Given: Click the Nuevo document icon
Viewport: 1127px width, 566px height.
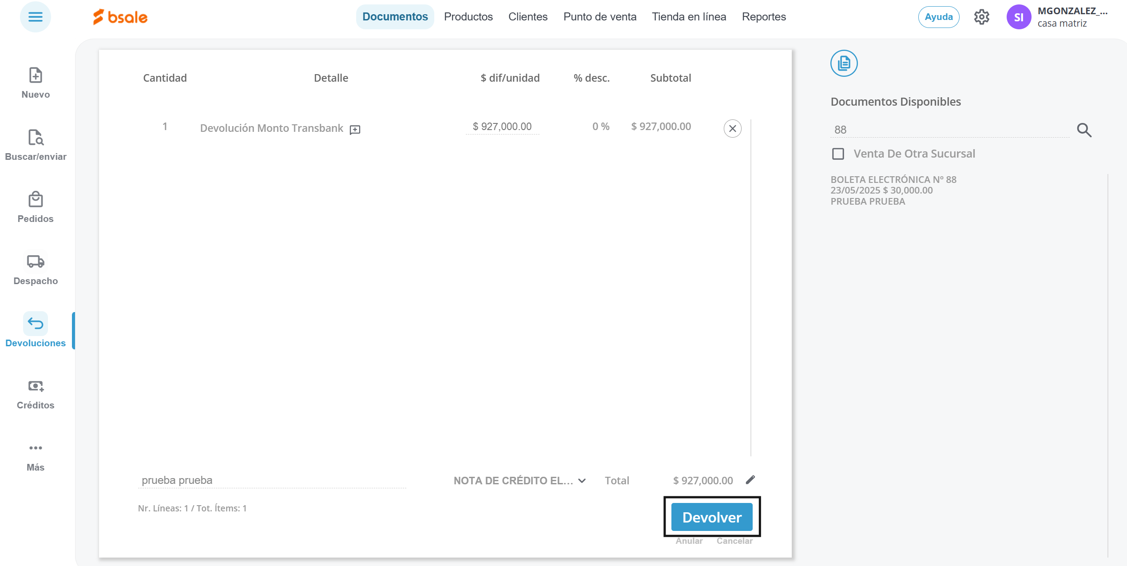Looking at the screenshot, I should point(36,75).
